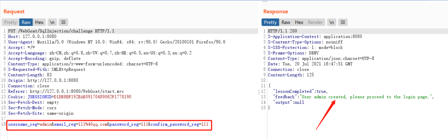Click the "lessonCompleted":true JSON line
Viewport: 448px width, 139px height.
coord(300,91)
